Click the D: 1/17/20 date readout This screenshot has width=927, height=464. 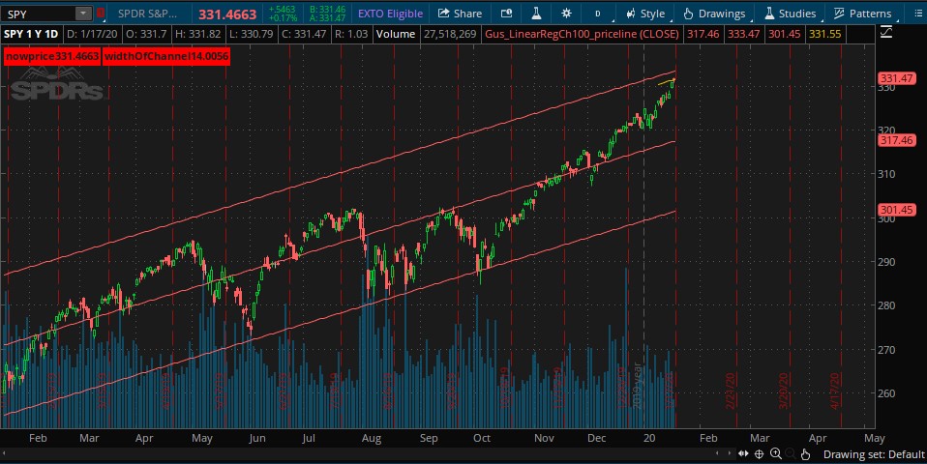(x=91, y=34)
